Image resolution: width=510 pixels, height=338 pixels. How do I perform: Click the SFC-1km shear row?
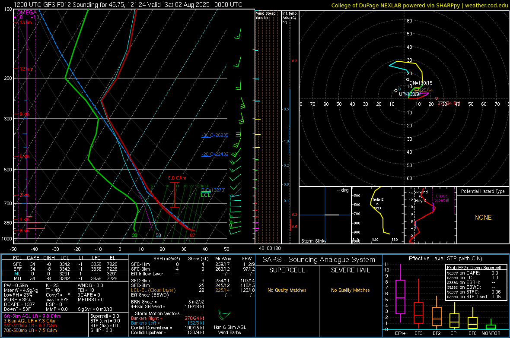coord(193,264)
